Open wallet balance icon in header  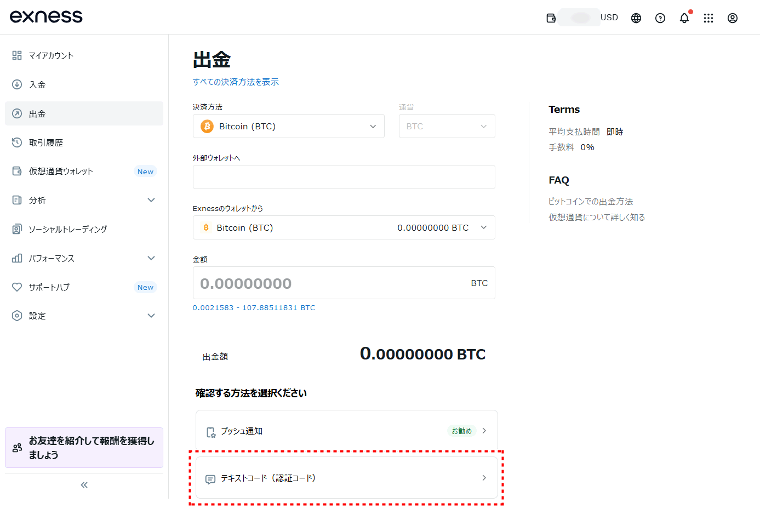[551, 18]
